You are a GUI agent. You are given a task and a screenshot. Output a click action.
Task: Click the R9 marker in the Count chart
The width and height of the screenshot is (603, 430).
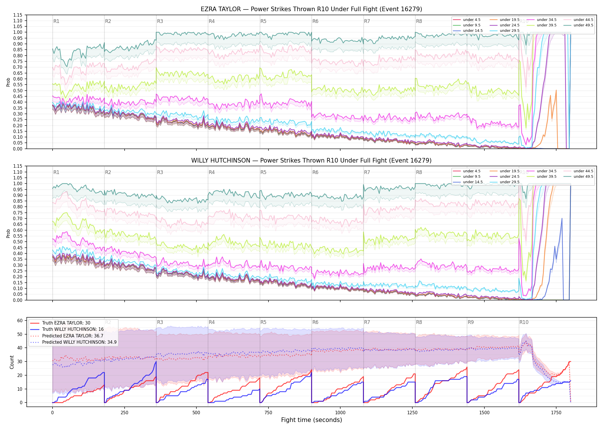(x=471, y=322)
